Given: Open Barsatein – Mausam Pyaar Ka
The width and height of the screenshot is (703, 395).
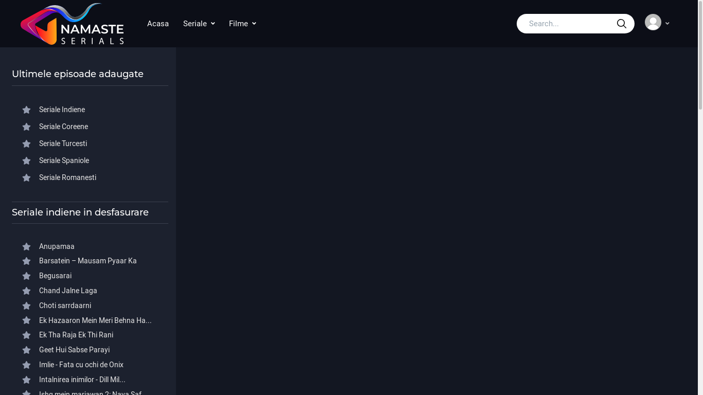Looking at the screenshot, I should click(88, 261).
